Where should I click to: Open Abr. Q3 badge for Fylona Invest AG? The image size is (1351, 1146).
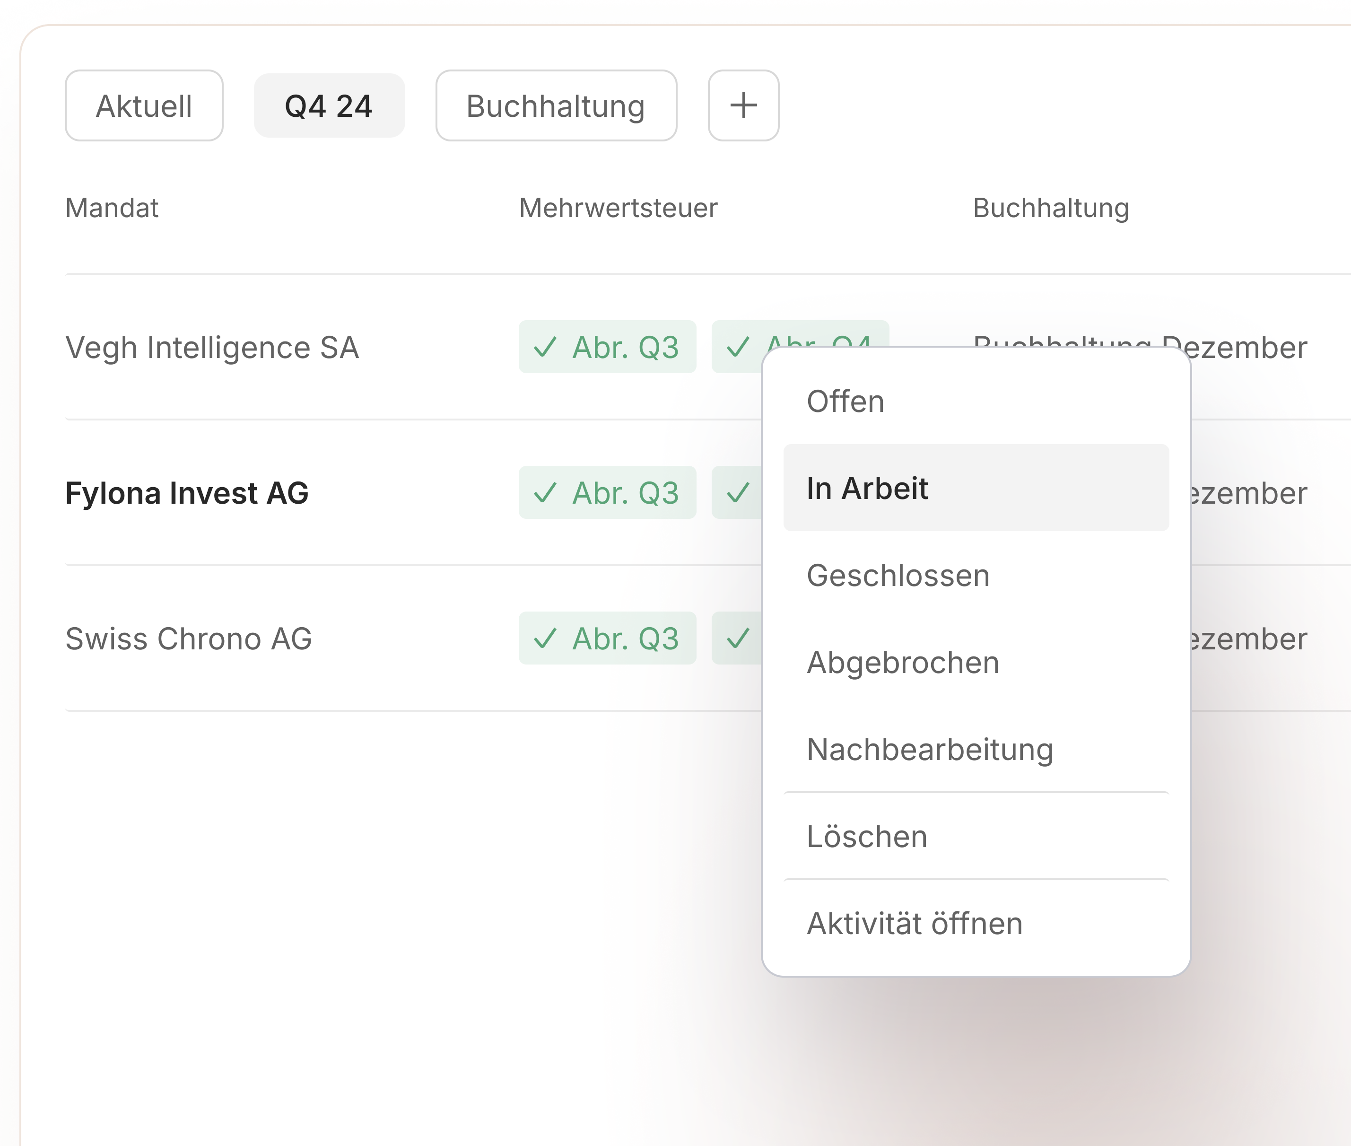pyautogui.click(x=607, y=492)
